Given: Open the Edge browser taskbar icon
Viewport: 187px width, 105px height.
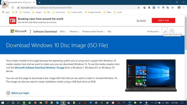Looking at the screenshot, I should coord(129,103).
